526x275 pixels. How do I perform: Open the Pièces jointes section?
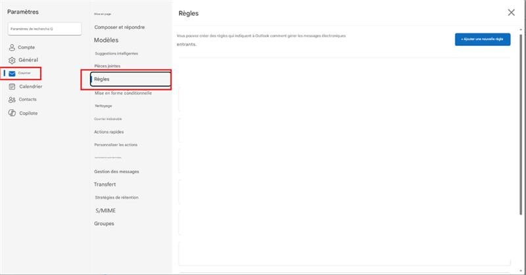(x=107, y=66)
